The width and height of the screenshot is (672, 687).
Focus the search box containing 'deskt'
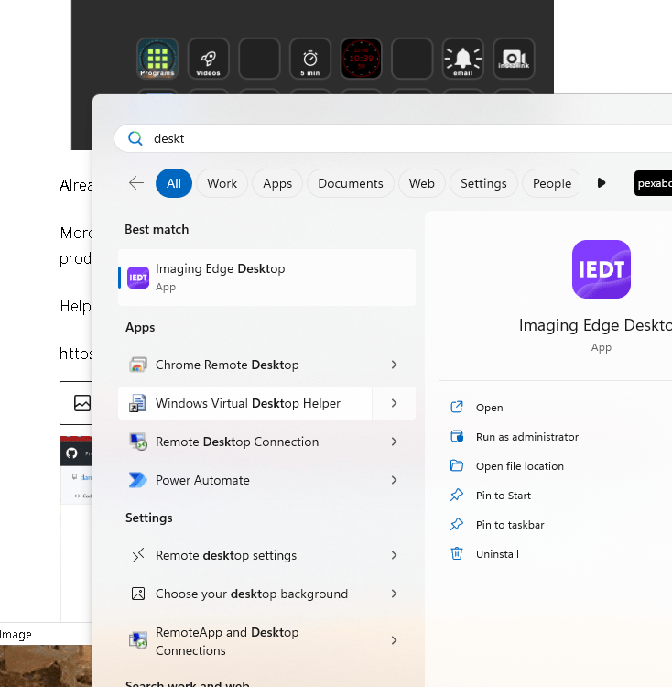point(393,138)
